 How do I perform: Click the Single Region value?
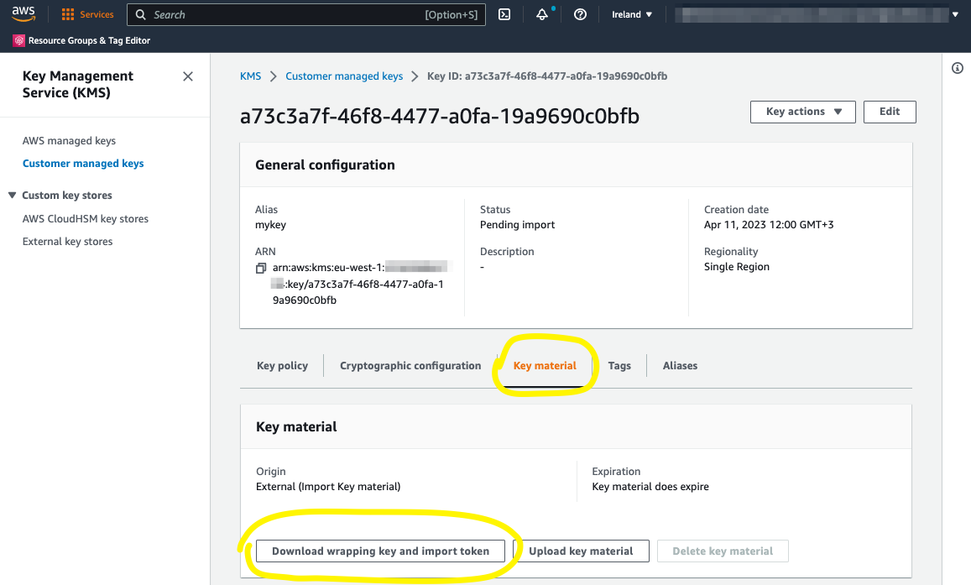pos(736,267)
